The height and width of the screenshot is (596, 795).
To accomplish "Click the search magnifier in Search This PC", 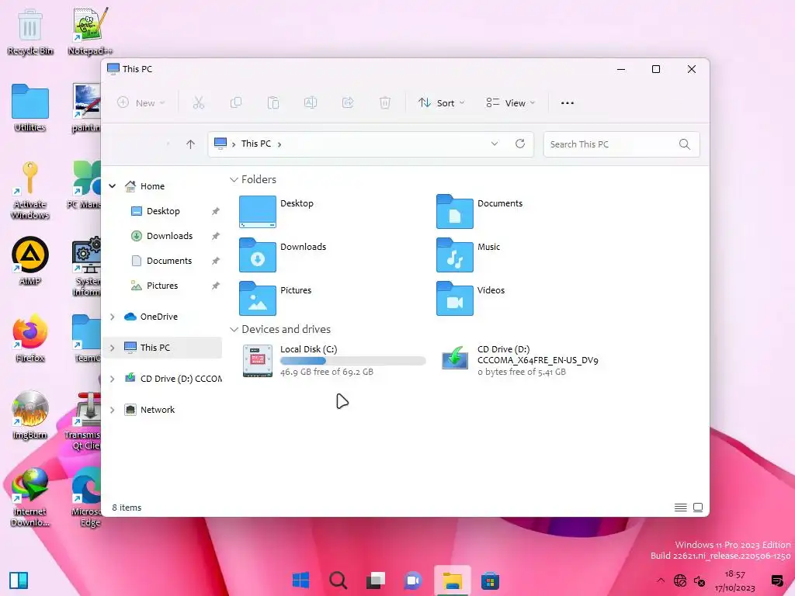I will [685, 144].
